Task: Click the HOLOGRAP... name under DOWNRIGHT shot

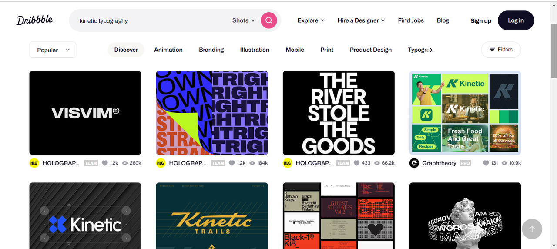Action: click(x=188, y=163)
